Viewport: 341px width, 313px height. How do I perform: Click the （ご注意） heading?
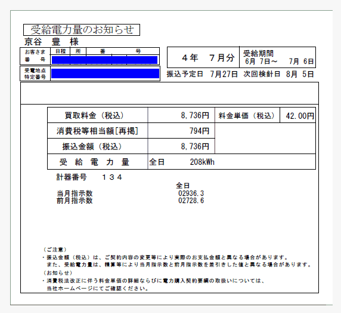(55, 250)
